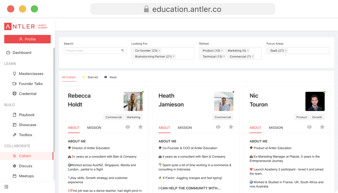Select ABOUT tab on Nic Touron's card

click(x=256, y=128)
